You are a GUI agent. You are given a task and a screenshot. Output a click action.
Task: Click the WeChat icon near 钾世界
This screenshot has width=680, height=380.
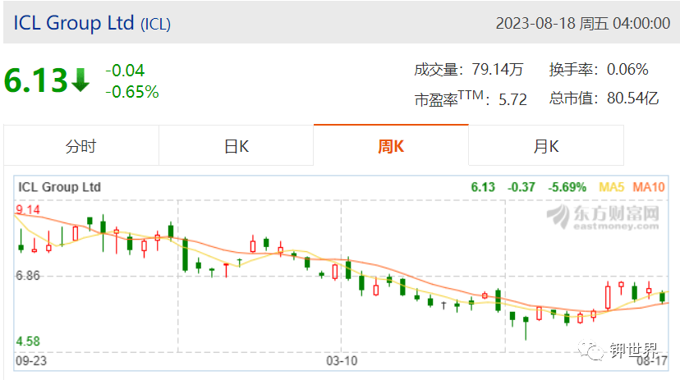click(x=590, y=350)
